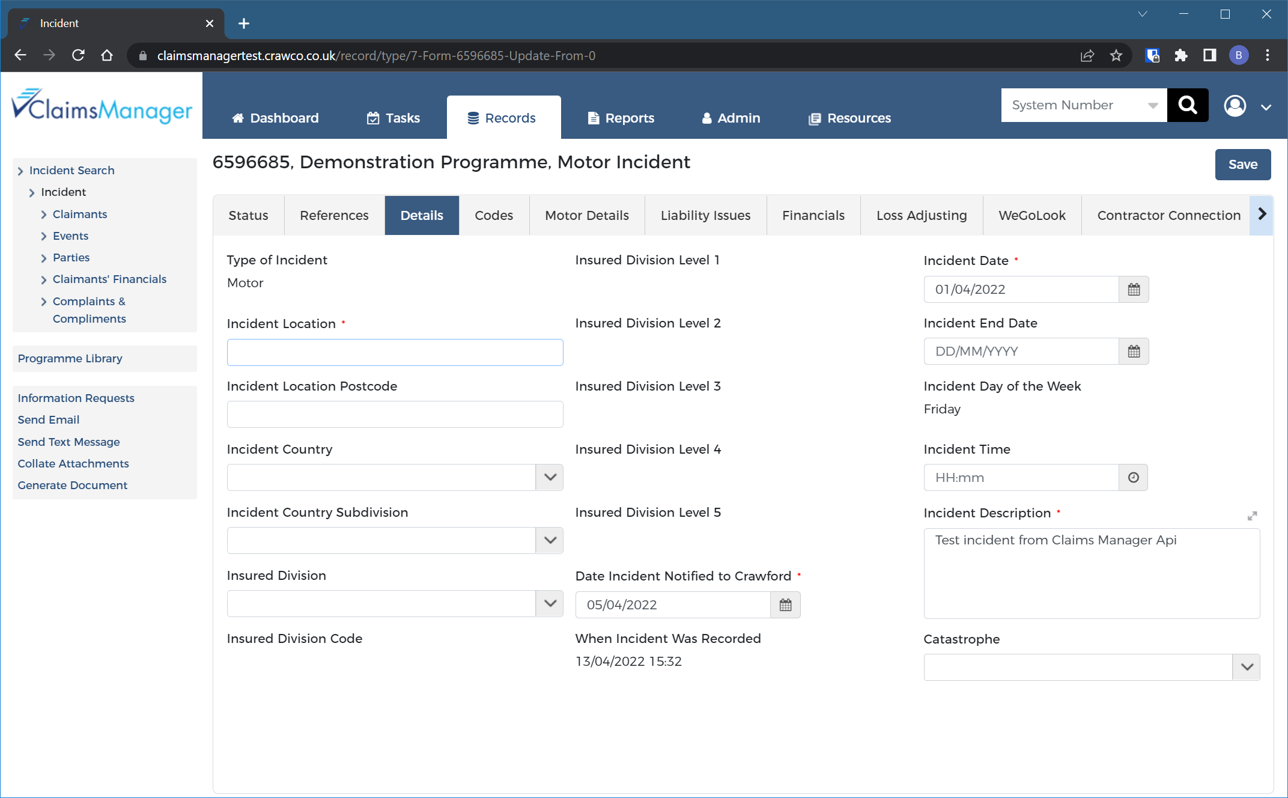1288x798 pixels.
Task: Open the Incident Time clock picker
Action: pos(1133,478)
